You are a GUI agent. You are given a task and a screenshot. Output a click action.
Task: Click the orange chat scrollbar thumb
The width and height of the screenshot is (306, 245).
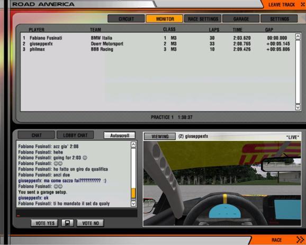click(133, 194)
